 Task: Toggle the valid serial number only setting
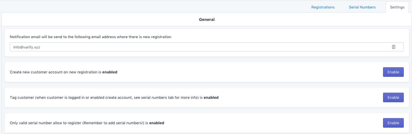(x=393, y=123)
